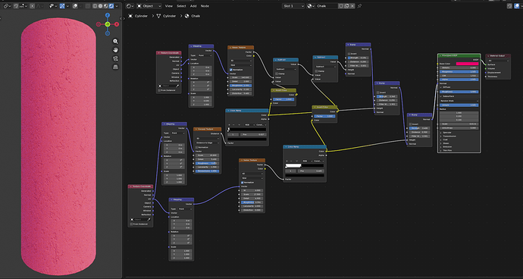Open operation dropdown on left Subtract node
Screen dimensions: 523x279
point(286,69)
